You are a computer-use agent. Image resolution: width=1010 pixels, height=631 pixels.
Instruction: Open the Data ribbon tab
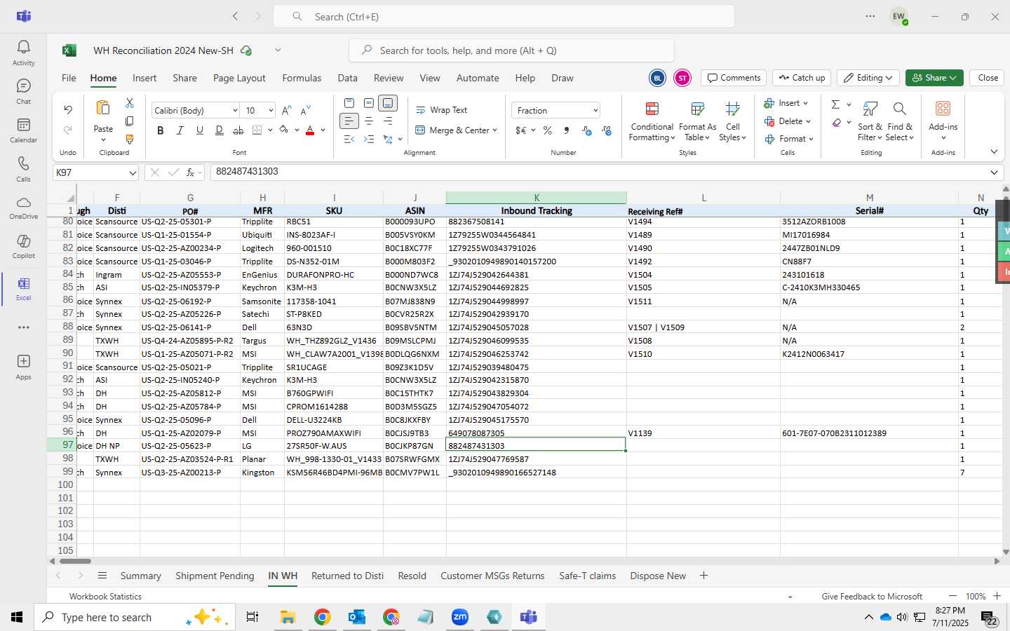click(347, 78)
